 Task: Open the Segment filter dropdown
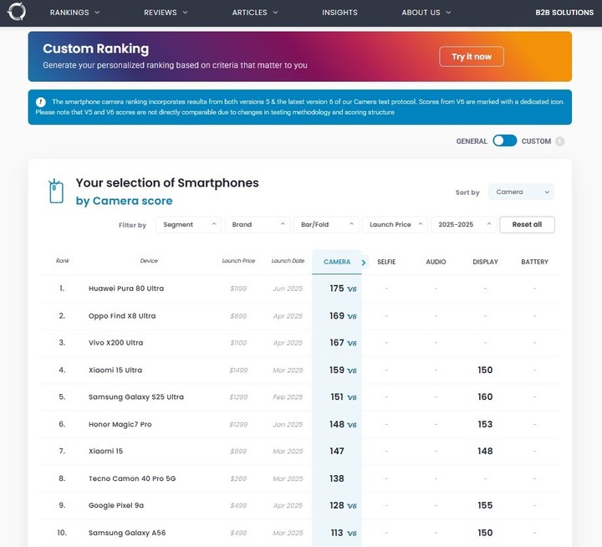pyautogui.click(x=188, y=225)
